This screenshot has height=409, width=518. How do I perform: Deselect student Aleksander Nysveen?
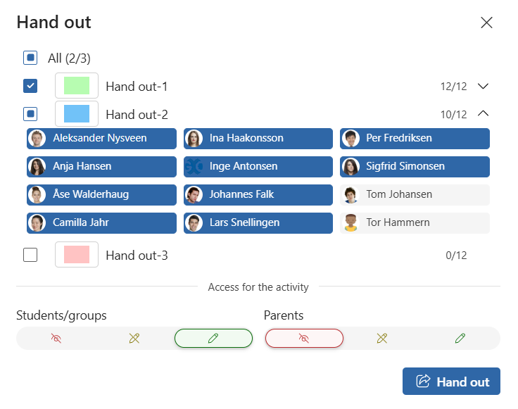101,139
